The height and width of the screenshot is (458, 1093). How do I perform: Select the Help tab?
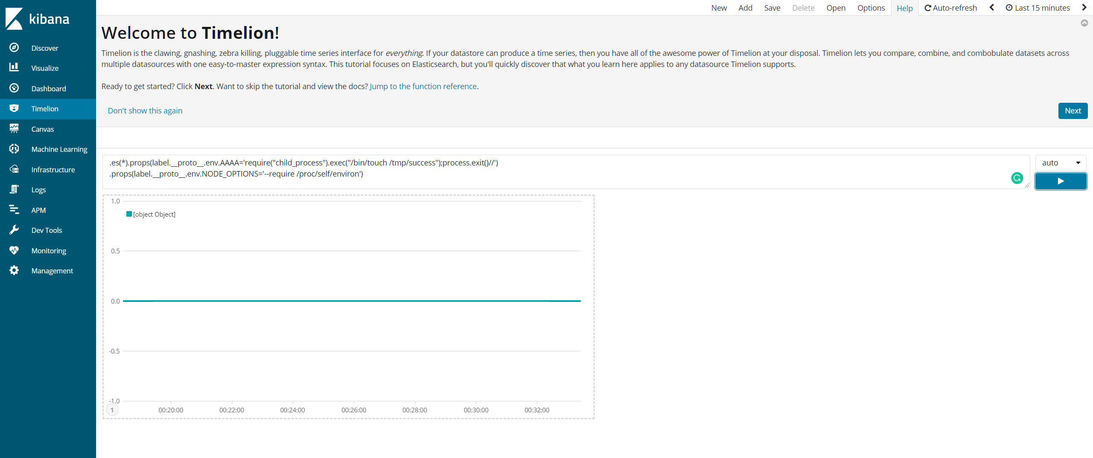tap(905, 8)
